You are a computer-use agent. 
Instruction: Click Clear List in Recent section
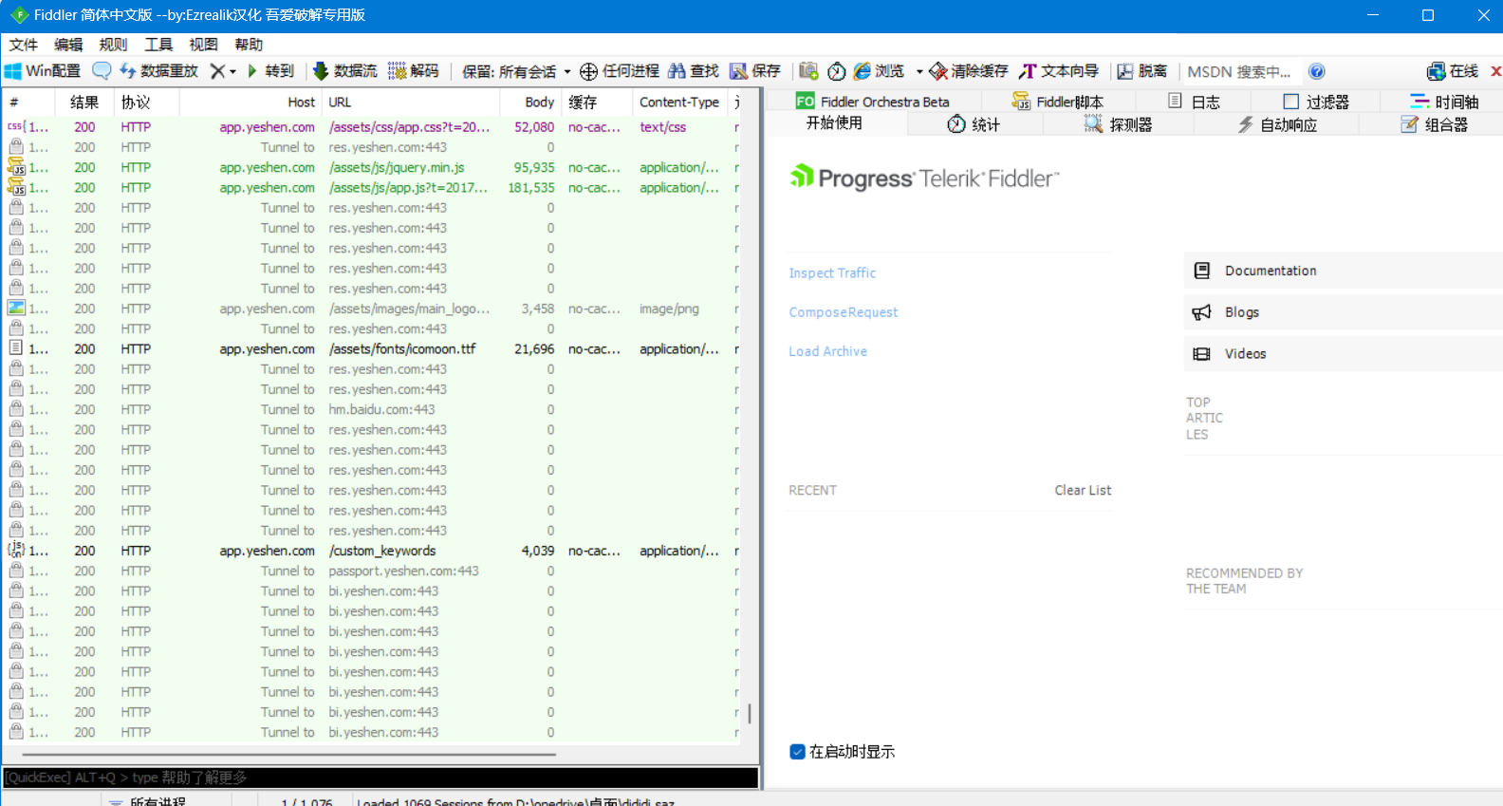[x=1083, y=490]
